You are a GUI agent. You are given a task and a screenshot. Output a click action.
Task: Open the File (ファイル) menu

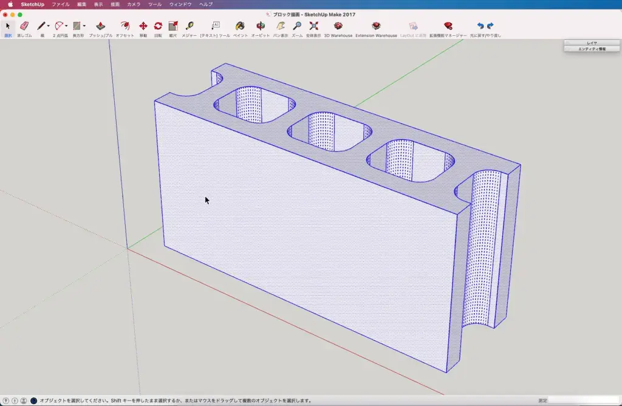coord(60,4)
